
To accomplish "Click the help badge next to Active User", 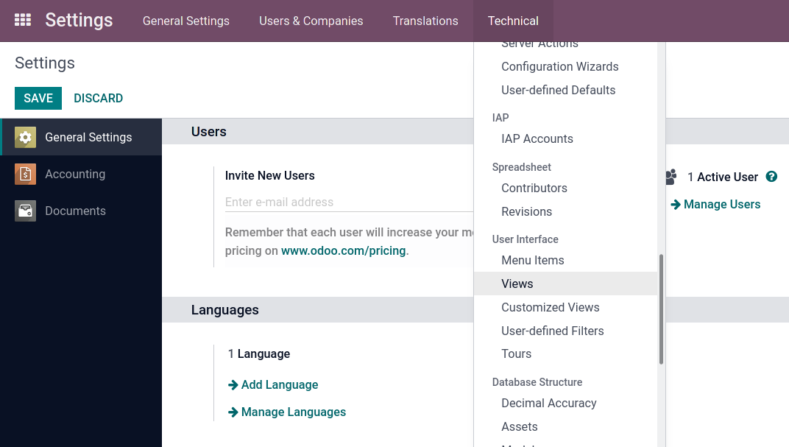I will (x=771, y=177).
